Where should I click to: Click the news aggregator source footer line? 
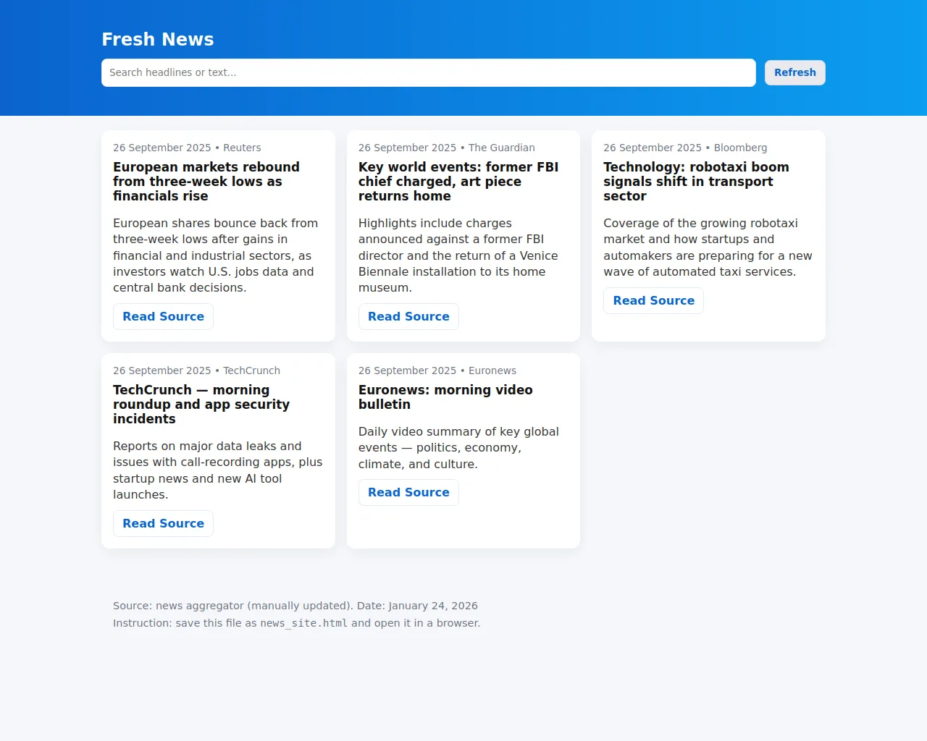click(295, 606)
